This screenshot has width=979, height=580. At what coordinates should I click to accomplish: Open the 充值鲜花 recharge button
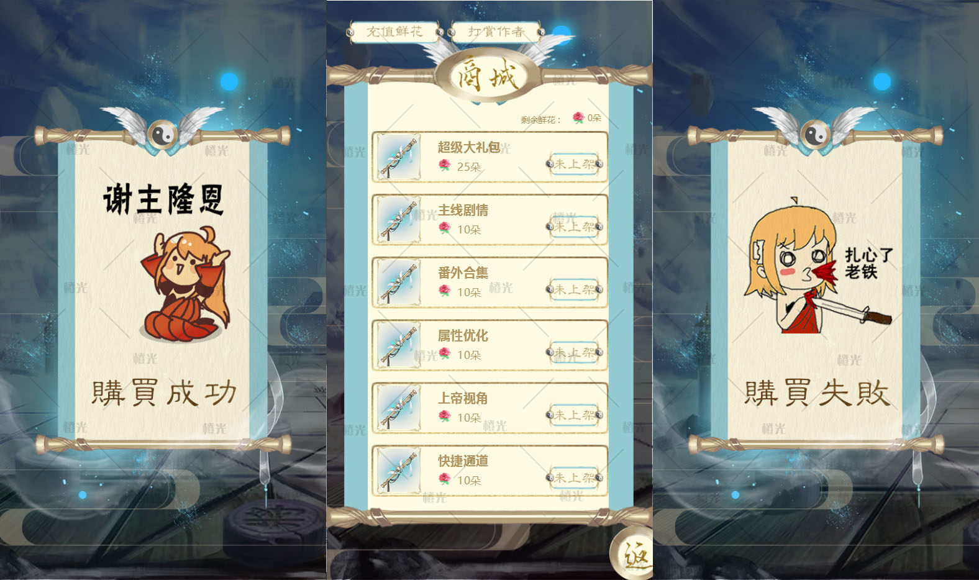(395, 32)
